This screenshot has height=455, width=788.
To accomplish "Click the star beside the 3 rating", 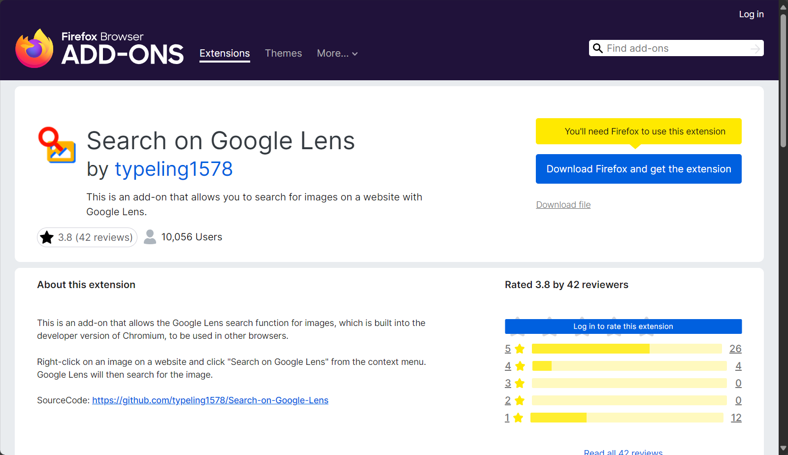I will (520, 383).
